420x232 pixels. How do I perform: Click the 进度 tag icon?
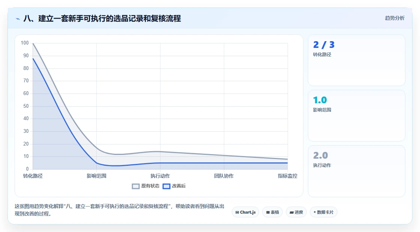(291, 213)
